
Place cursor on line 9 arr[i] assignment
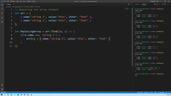68,39
